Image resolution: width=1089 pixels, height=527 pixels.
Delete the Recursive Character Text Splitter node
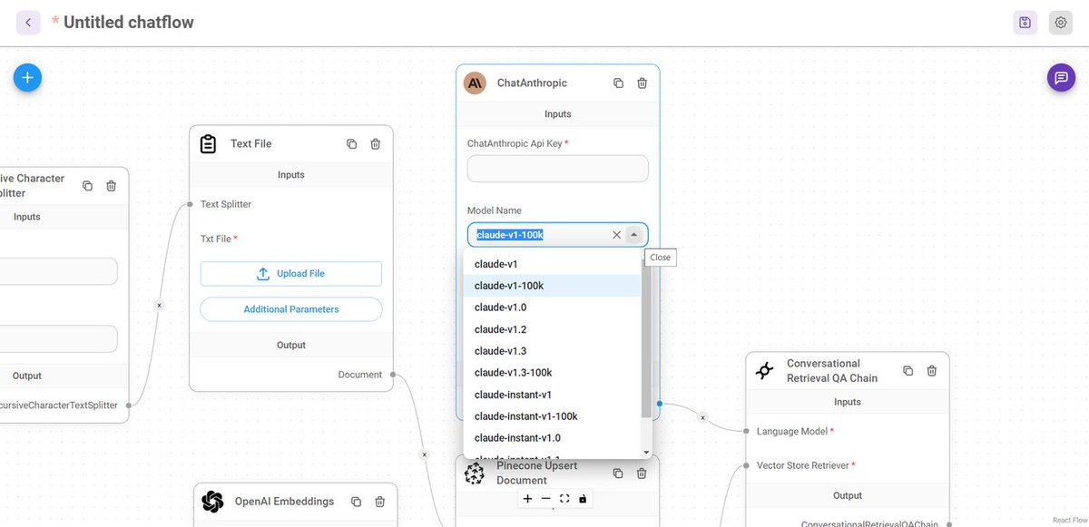click(111, 186)
